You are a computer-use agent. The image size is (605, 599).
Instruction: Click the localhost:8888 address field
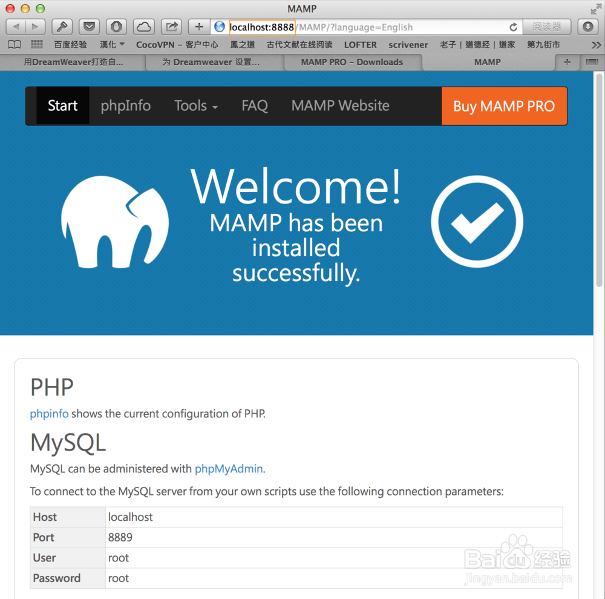click(262, 27)
